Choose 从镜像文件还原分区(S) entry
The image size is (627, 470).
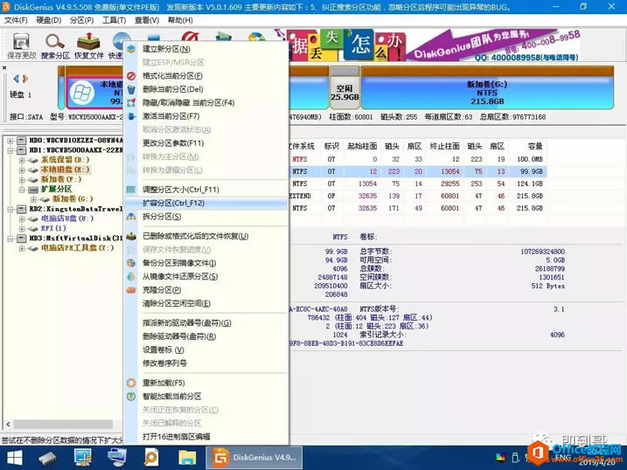(180, 276)
